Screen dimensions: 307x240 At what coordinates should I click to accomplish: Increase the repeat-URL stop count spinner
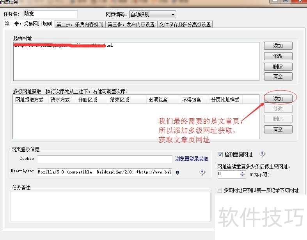click(x=243, y=173)
